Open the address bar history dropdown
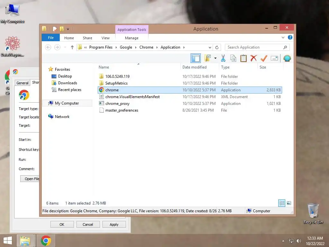329x247 pixels. 209,47
